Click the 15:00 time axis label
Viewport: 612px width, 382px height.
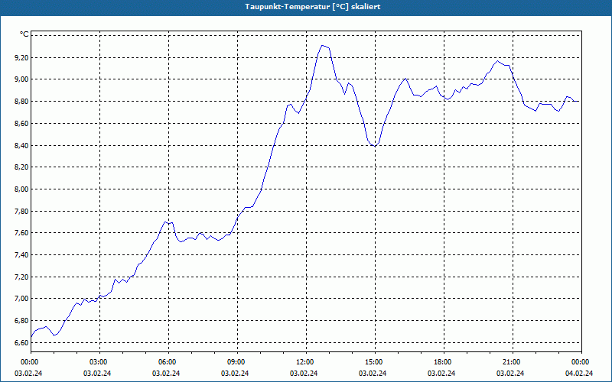375,362
